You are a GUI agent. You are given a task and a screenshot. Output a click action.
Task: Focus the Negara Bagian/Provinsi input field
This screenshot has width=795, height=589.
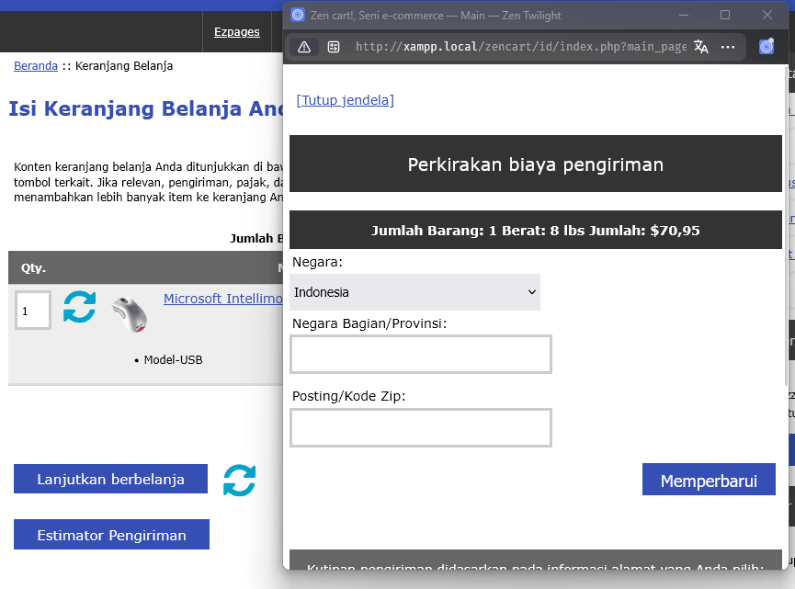pyautogui.click(x=421, y=355)
